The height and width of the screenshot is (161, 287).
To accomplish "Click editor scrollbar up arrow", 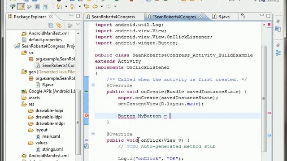I will pos(264,25).
